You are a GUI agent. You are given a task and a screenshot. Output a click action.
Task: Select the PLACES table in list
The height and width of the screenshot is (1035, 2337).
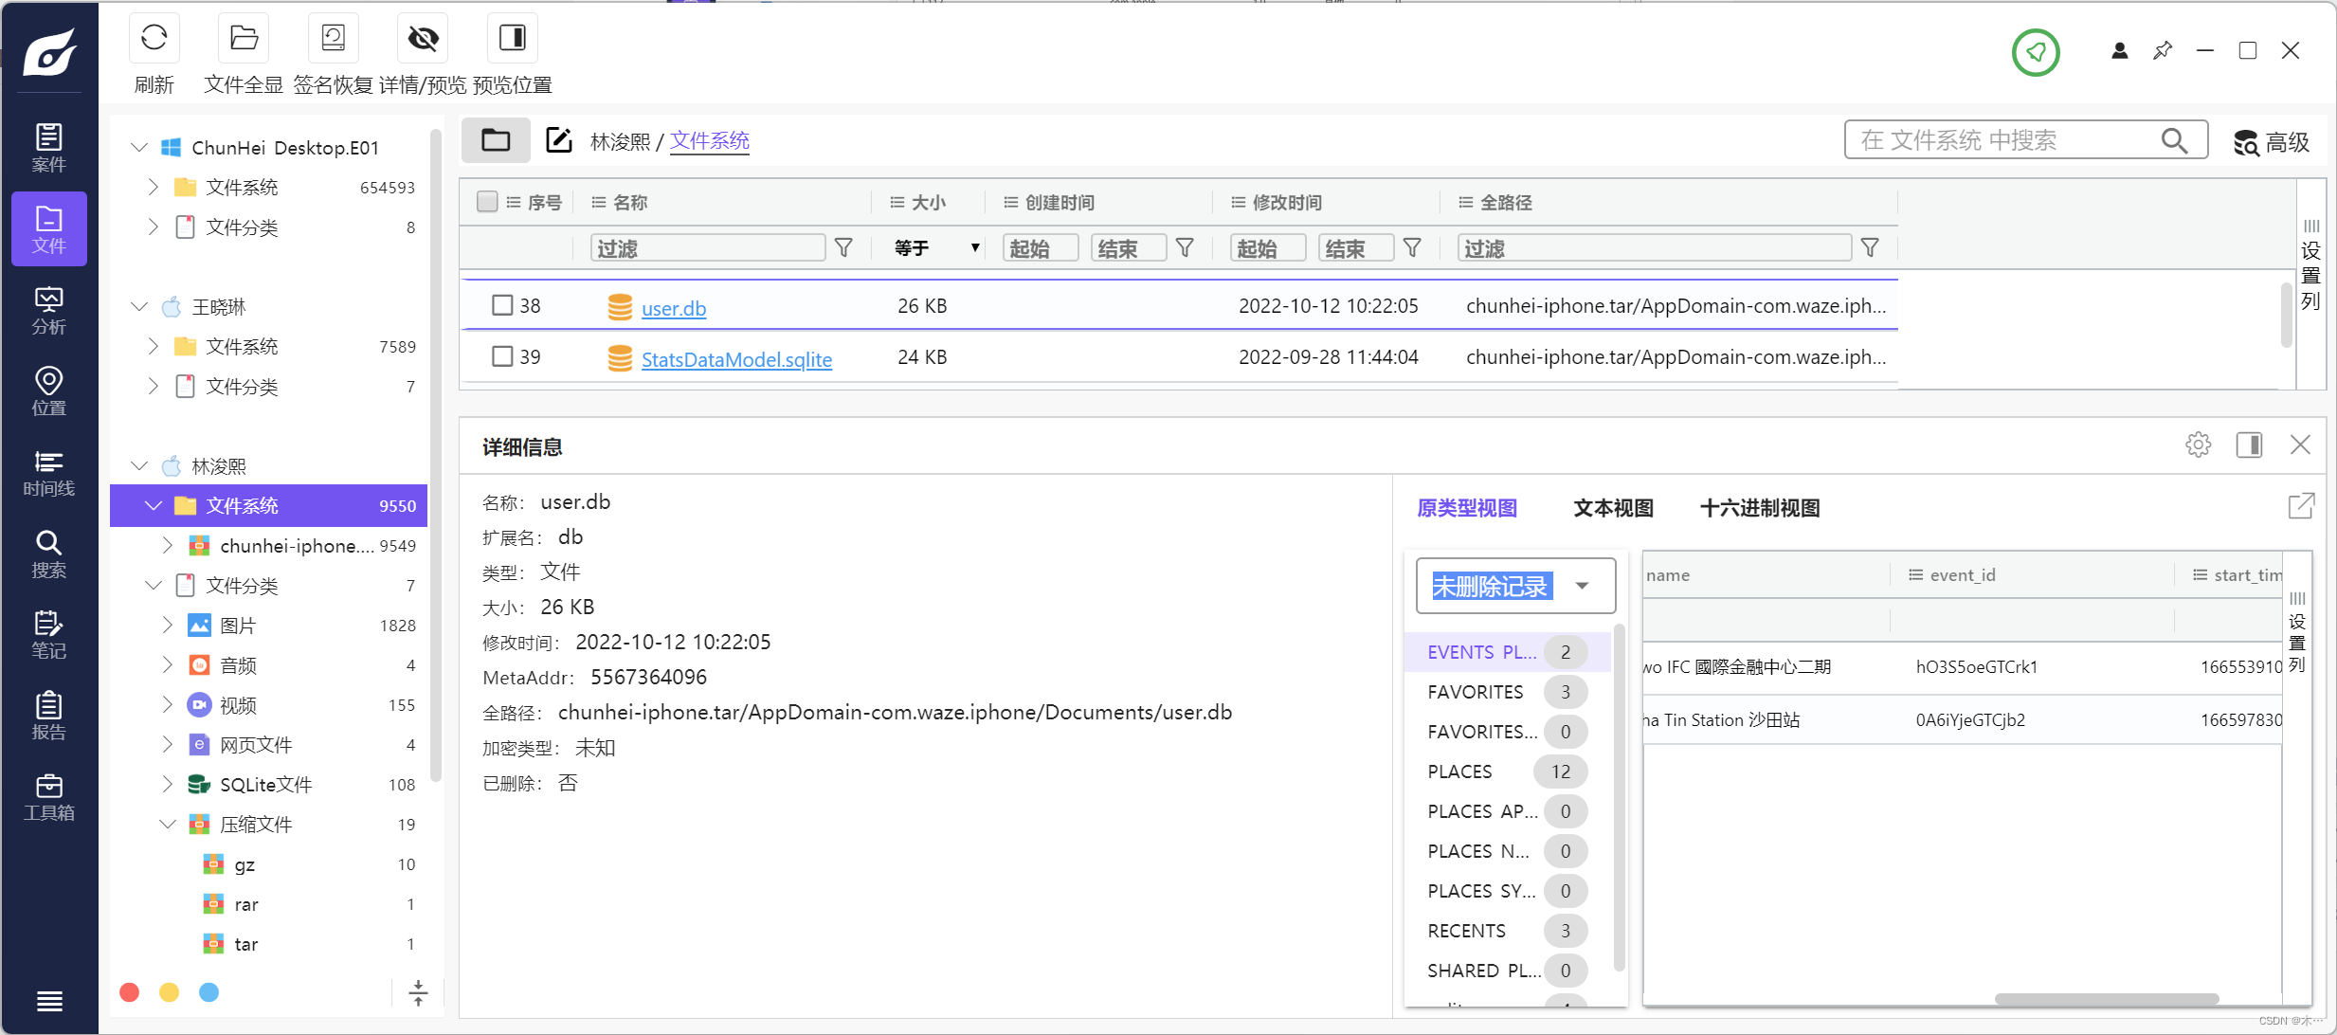(1459, 772)
